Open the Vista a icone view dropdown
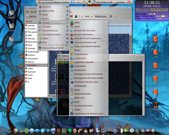The image size is (169, 135). click(x=104, y=17)
